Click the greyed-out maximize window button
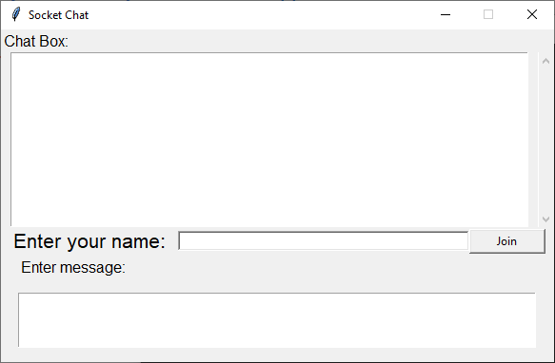The width and height of the screenshot is (555, 363). [x=488, y=14]
